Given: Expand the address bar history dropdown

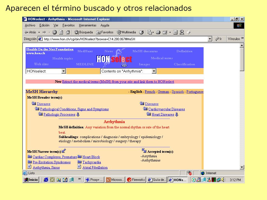Looking at the screenshot, I should click(x=210, y=39).
